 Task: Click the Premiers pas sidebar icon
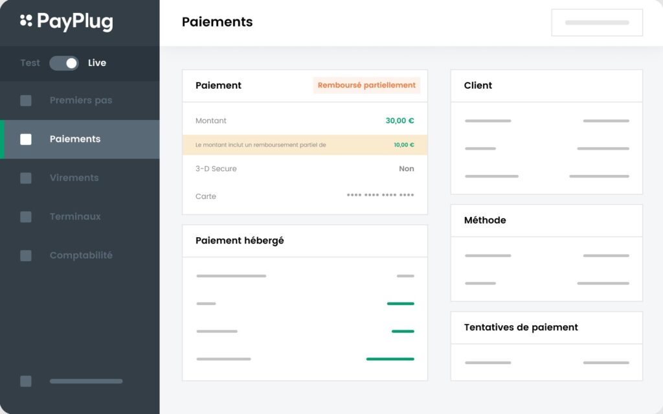pyautogui.click(x=26, y=100)
